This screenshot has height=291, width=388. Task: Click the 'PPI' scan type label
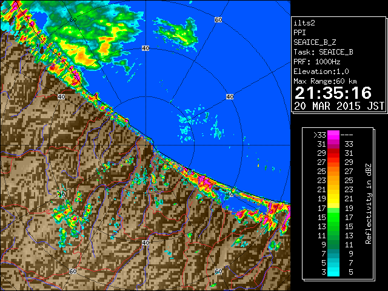(x=299, y=33)
